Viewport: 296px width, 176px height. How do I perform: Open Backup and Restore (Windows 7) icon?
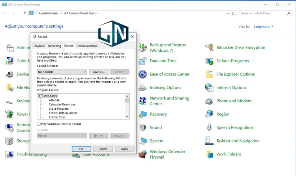[x=143, y=47]
